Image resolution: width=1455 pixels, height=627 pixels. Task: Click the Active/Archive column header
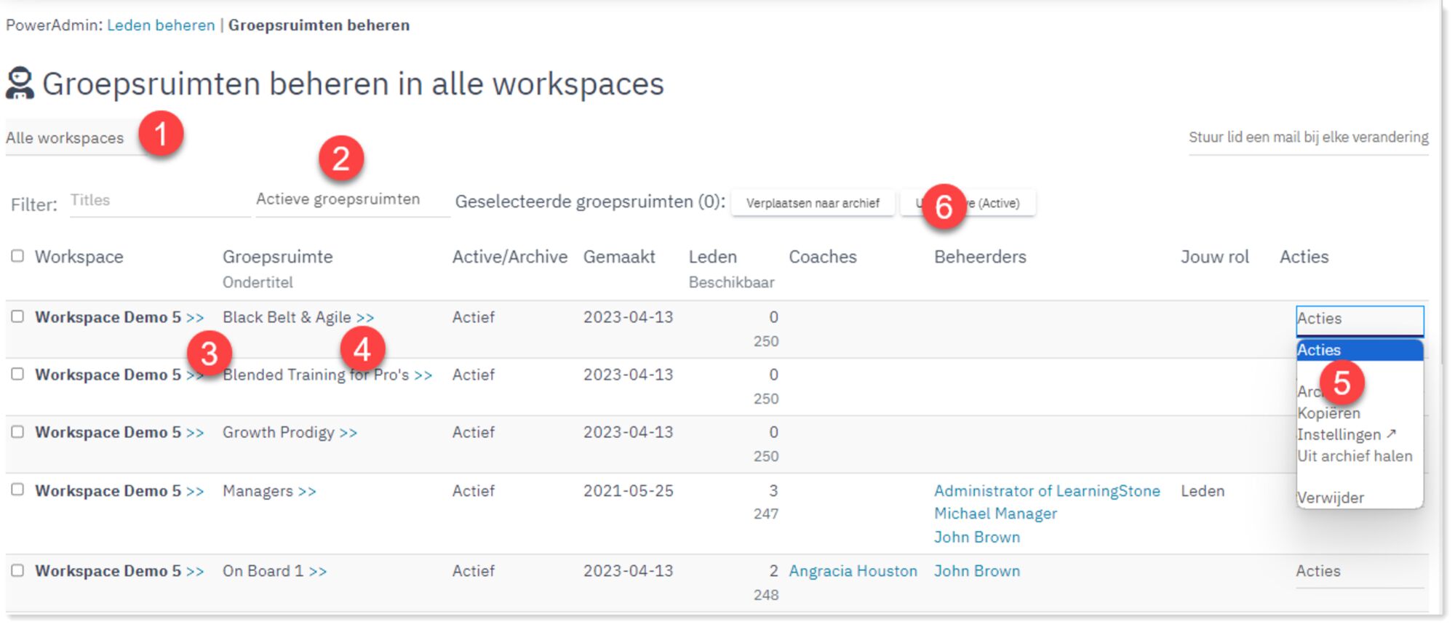point(510,257)
